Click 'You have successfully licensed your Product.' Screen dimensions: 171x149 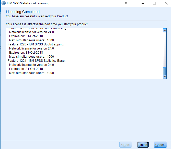(37, 16)
